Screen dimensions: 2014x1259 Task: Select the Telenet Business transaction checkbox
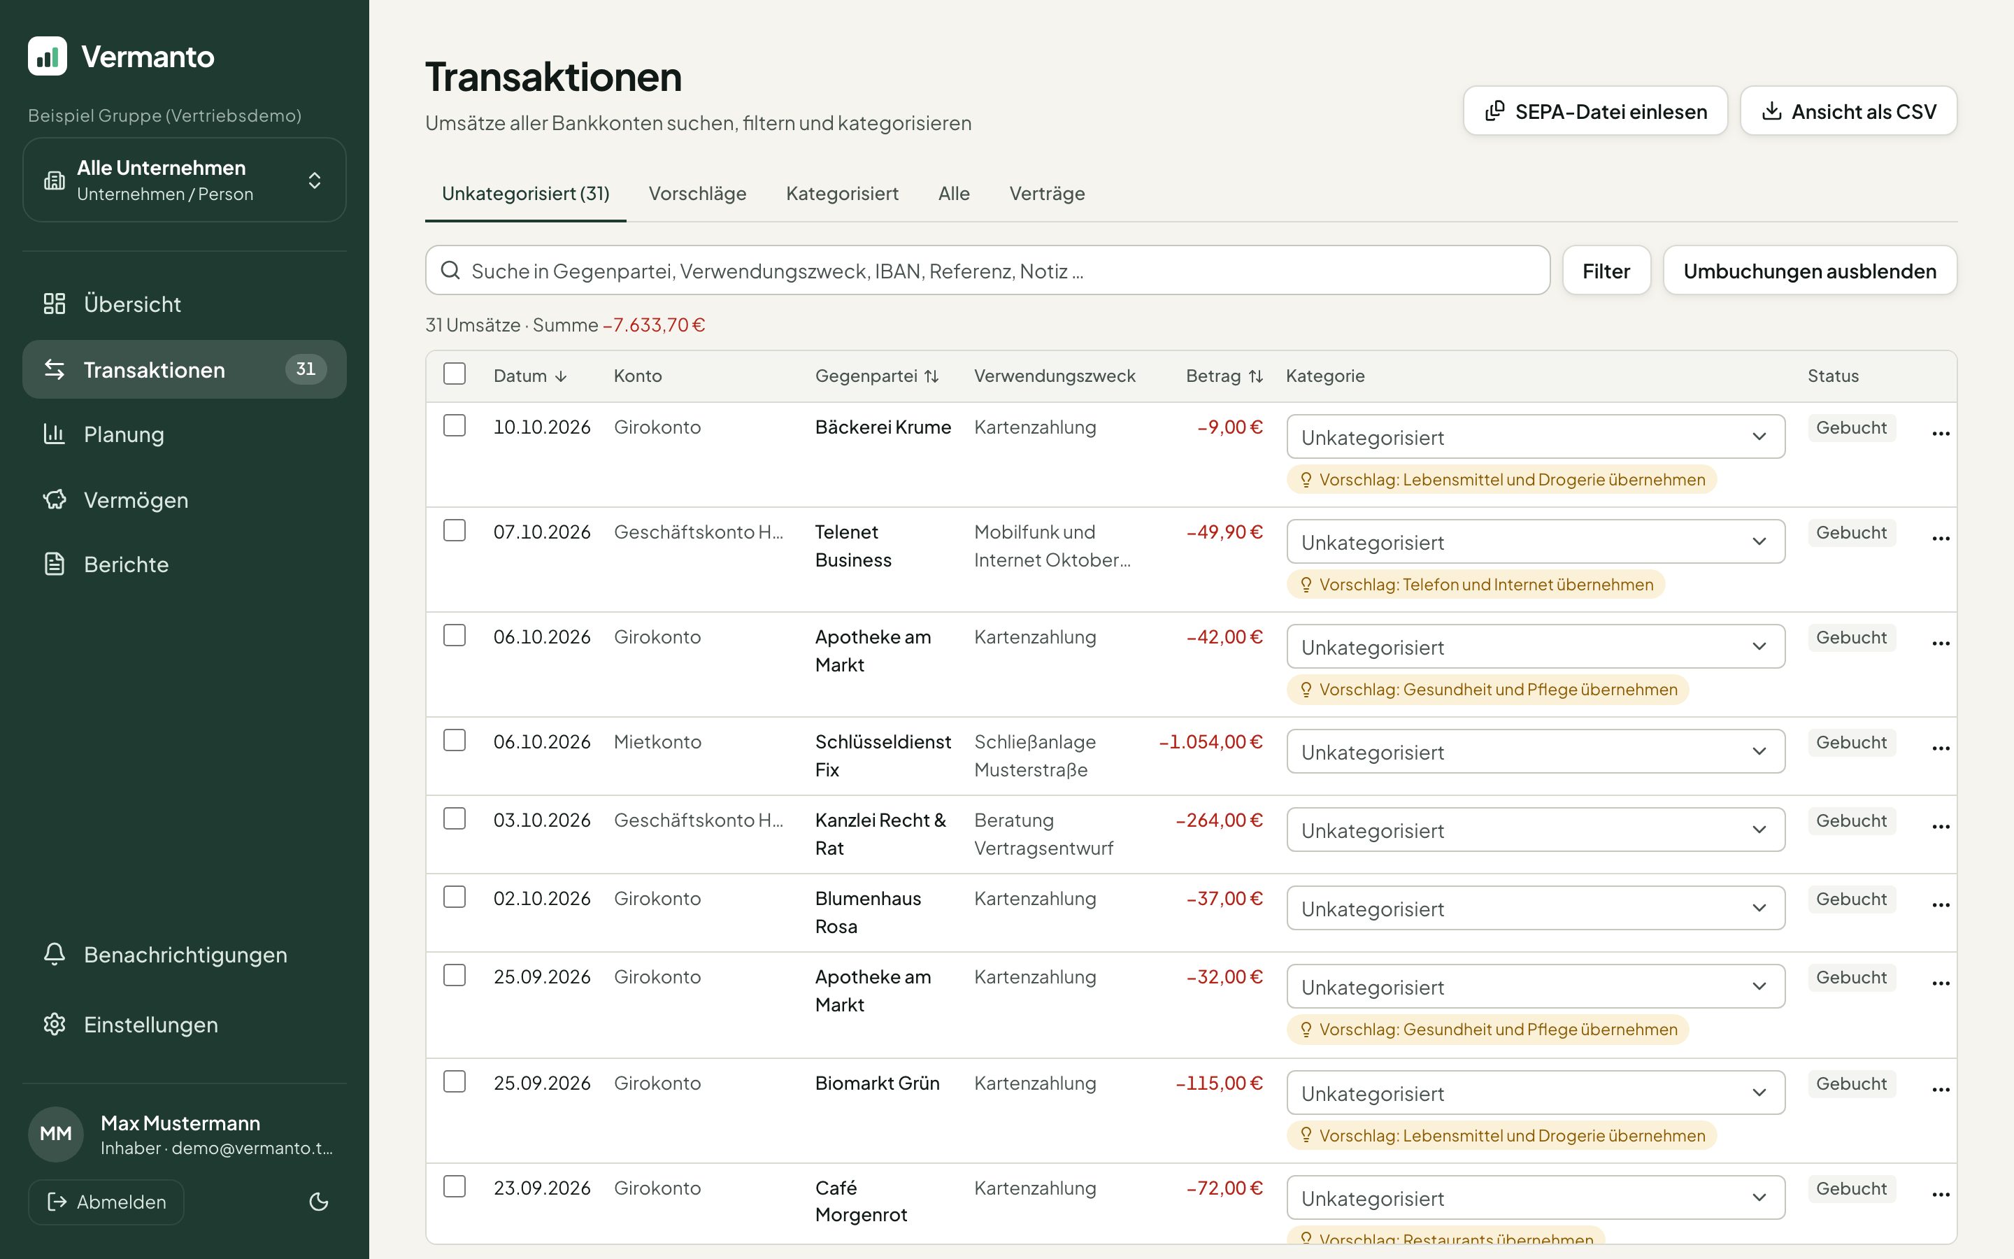coord(455,530)
